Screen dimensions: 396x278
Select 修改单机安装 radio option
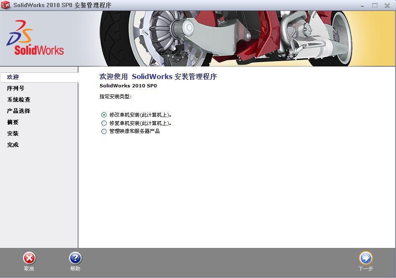(x=104, y=115)
